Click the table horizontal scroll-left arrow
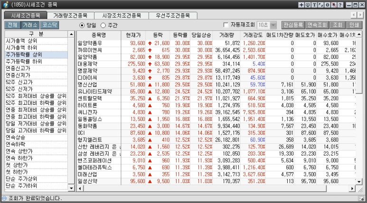The image size is (367, 203). (x=80, y=188)
